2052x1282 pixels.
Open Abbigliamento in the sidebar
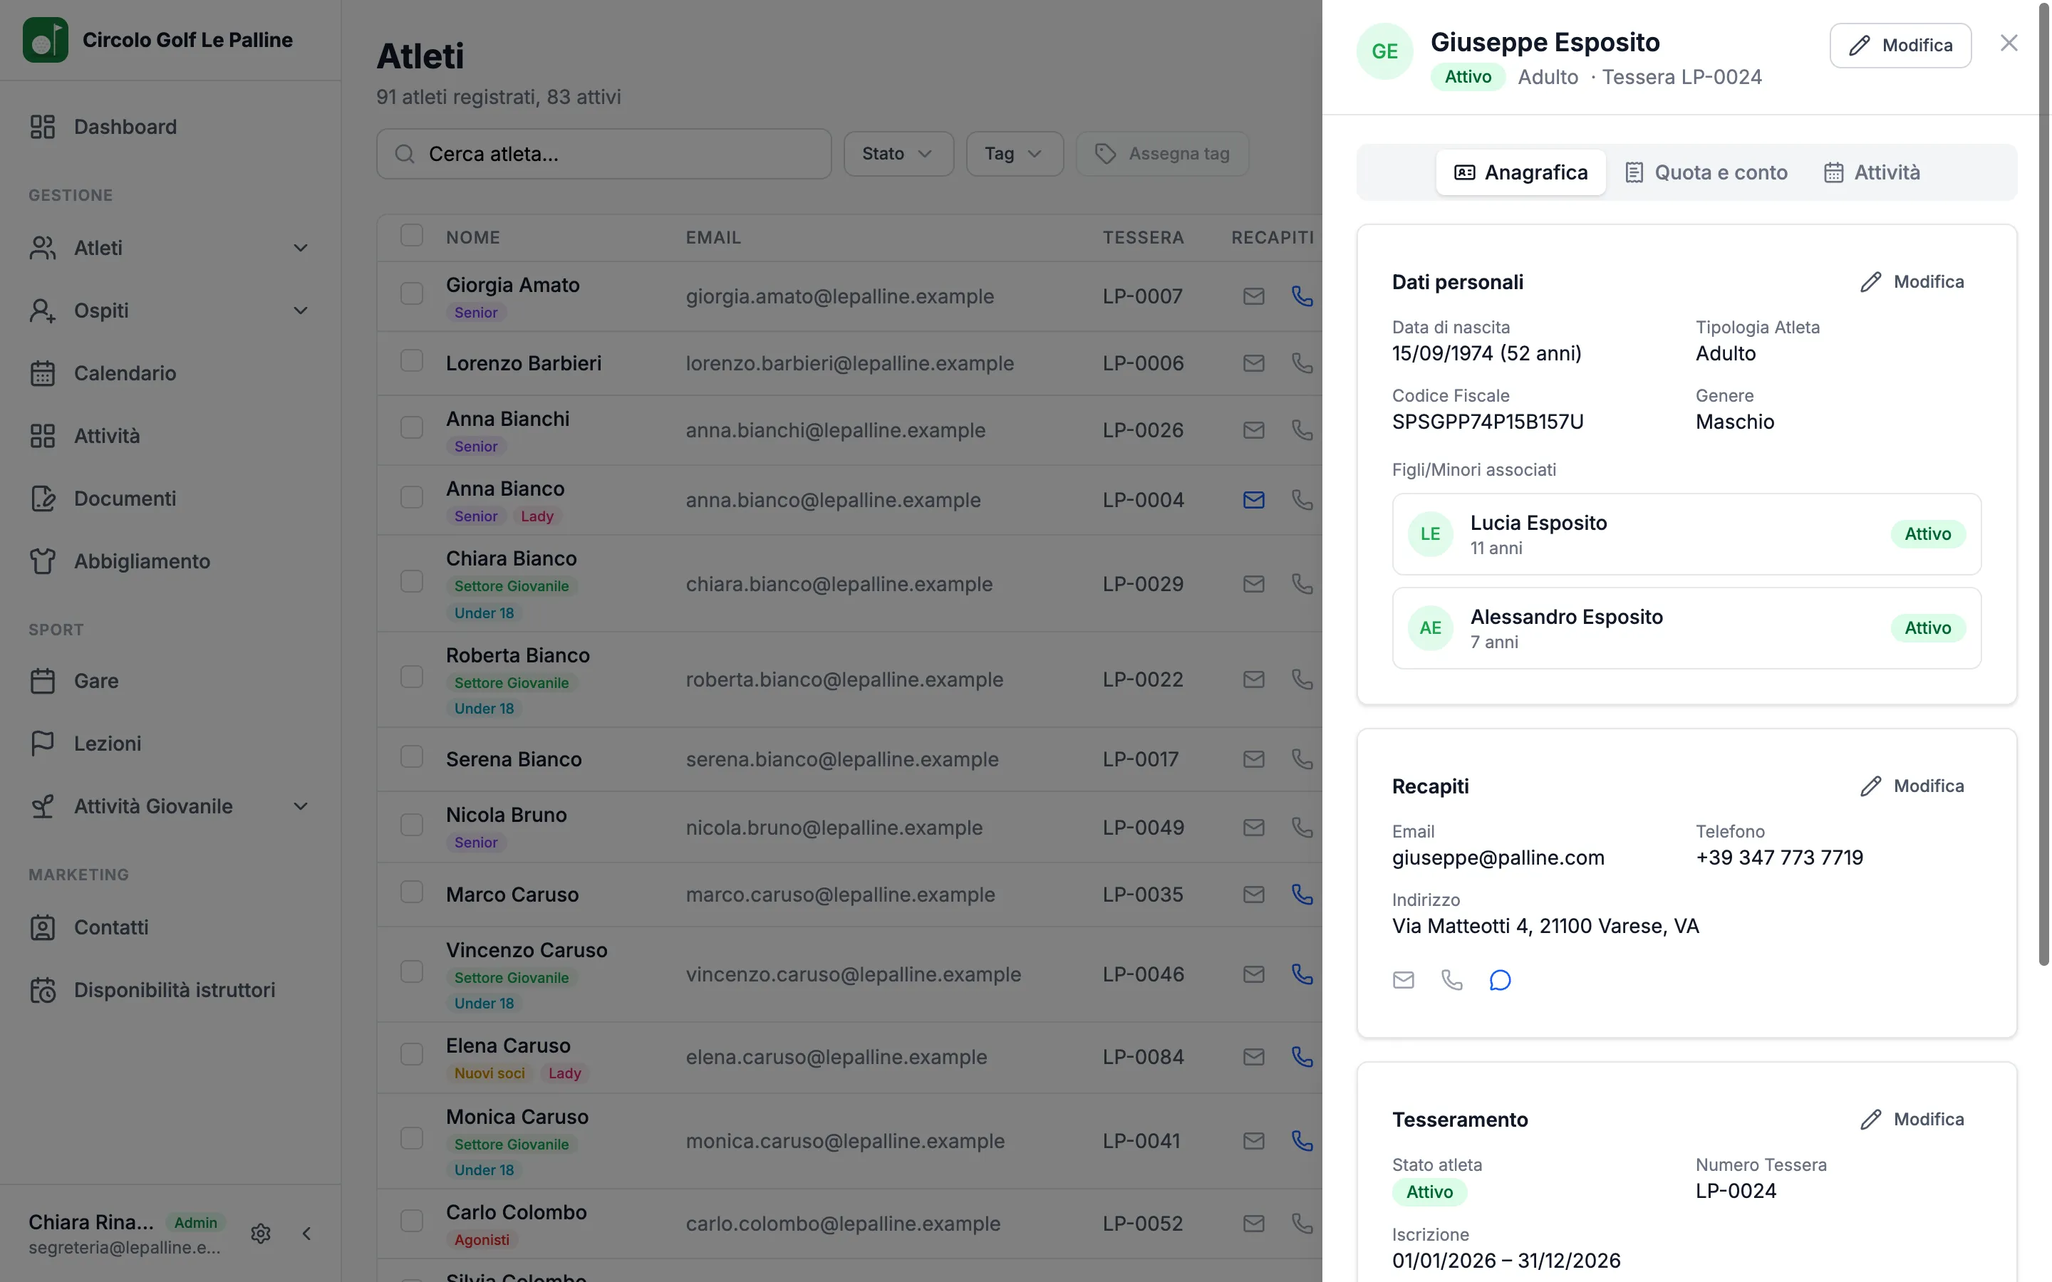(x=170, y=561)
